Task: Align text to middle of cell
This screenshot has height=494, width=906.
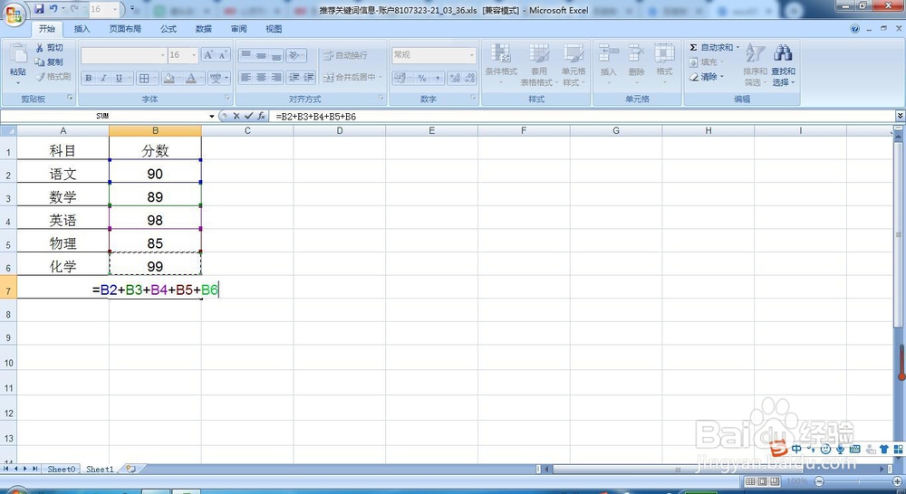Action: [261, 55]
